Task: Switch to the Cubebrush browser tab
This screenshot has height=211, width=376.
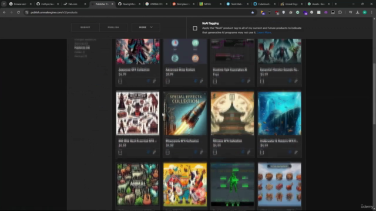Action: (264, 4)
